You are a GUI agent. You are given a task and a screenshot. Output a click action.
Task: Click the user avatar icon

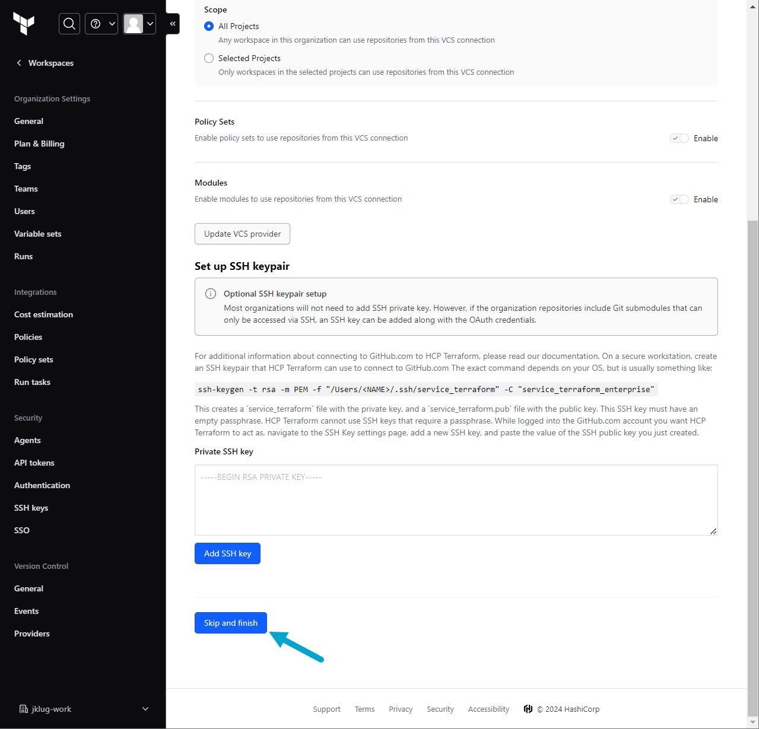point(134,24)
